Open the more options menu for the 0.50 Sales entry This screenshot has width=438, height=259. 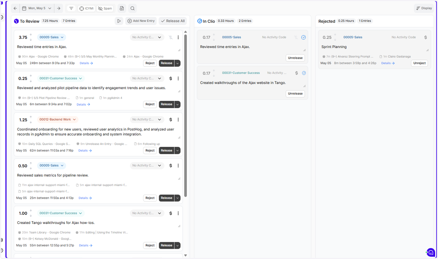point(178,165)
